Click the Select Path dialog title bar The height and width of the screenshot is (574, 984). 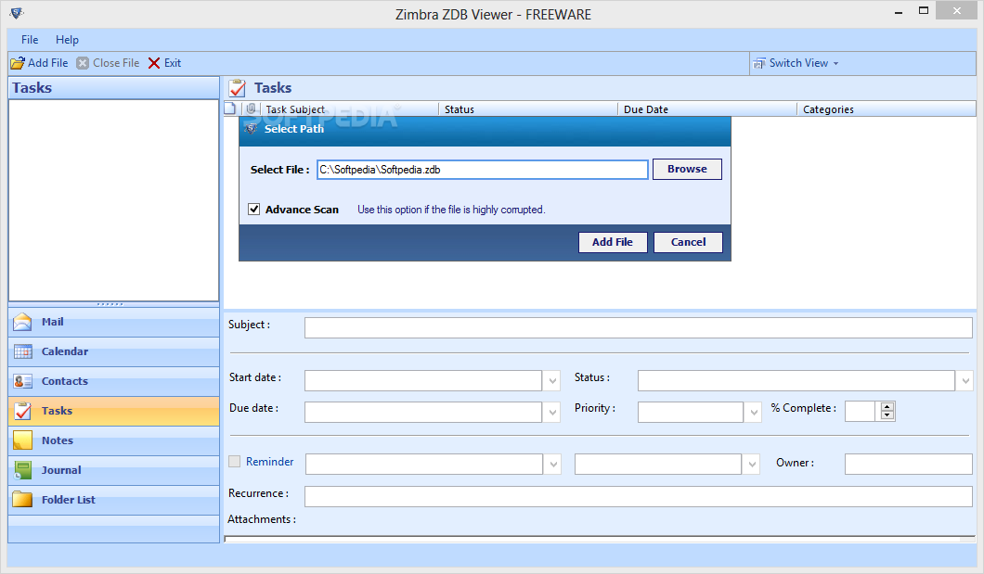coord(486,131)
